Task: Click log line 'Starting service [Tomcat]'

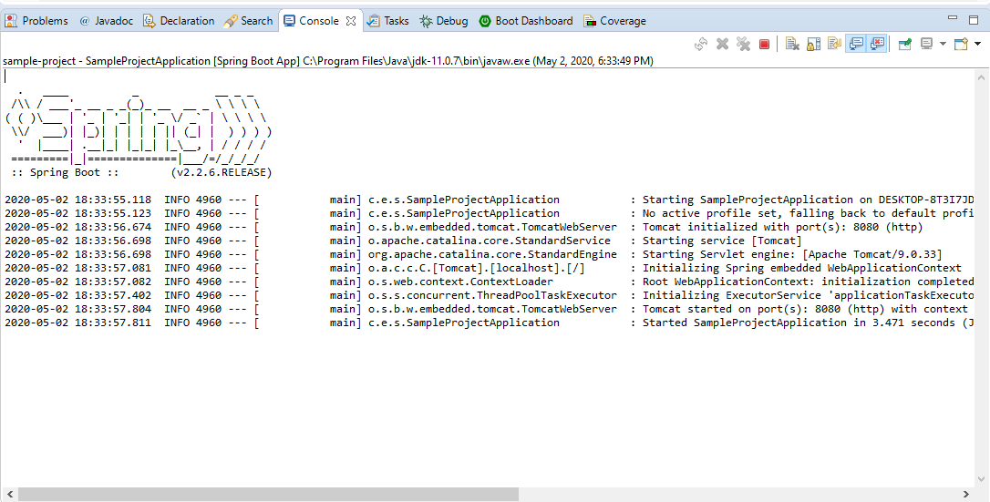Action: (722, 241)
